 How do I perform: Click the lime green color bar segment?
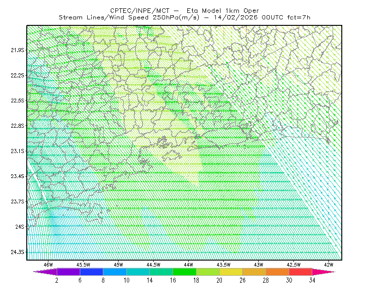[x=208, y=272]
